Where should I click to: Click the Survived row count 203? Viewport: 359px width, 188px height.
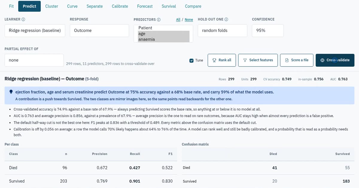point(63,181)
